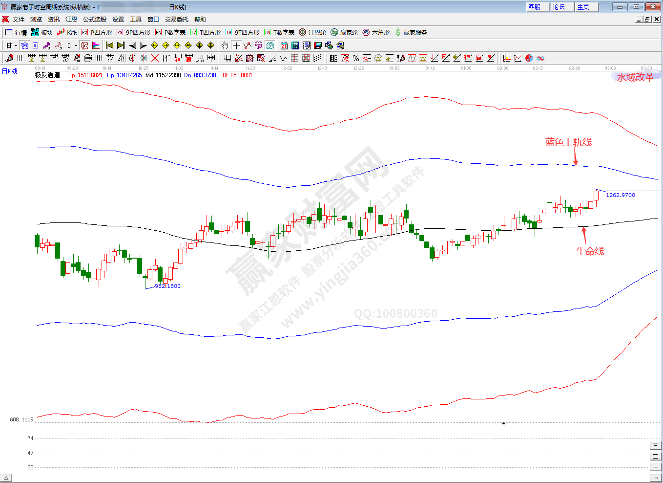The height and width of the screenshot is (483, 663).
Task: Open the candlestick chart type dropdown arrow
Action: pyautogui.click(x=76, y=45)
